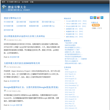Open the 投稿 item in the top menu
Screen dimensions: 110x110
tap(32, 2)
